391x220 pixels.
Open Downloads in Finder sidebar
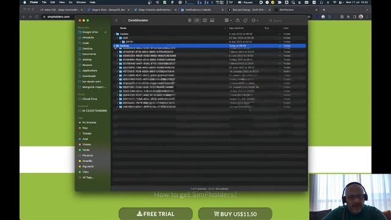point(89,76)
